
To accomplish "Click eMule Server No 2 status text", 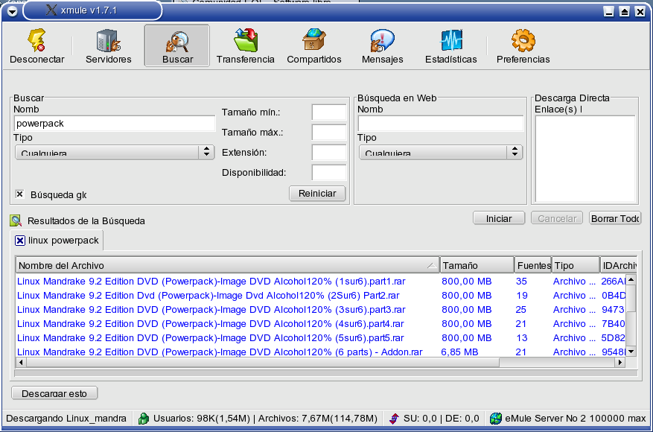I will 575,419.
